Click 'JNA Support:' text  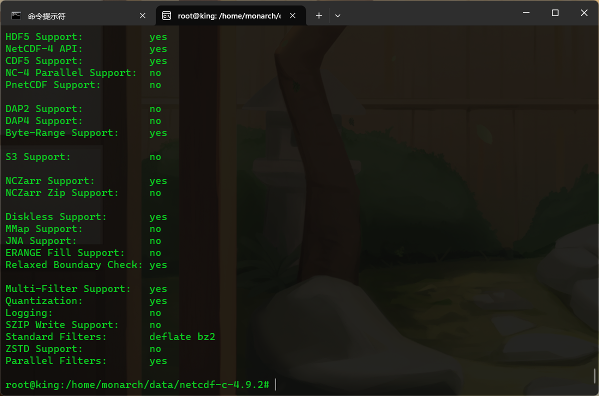41,241
